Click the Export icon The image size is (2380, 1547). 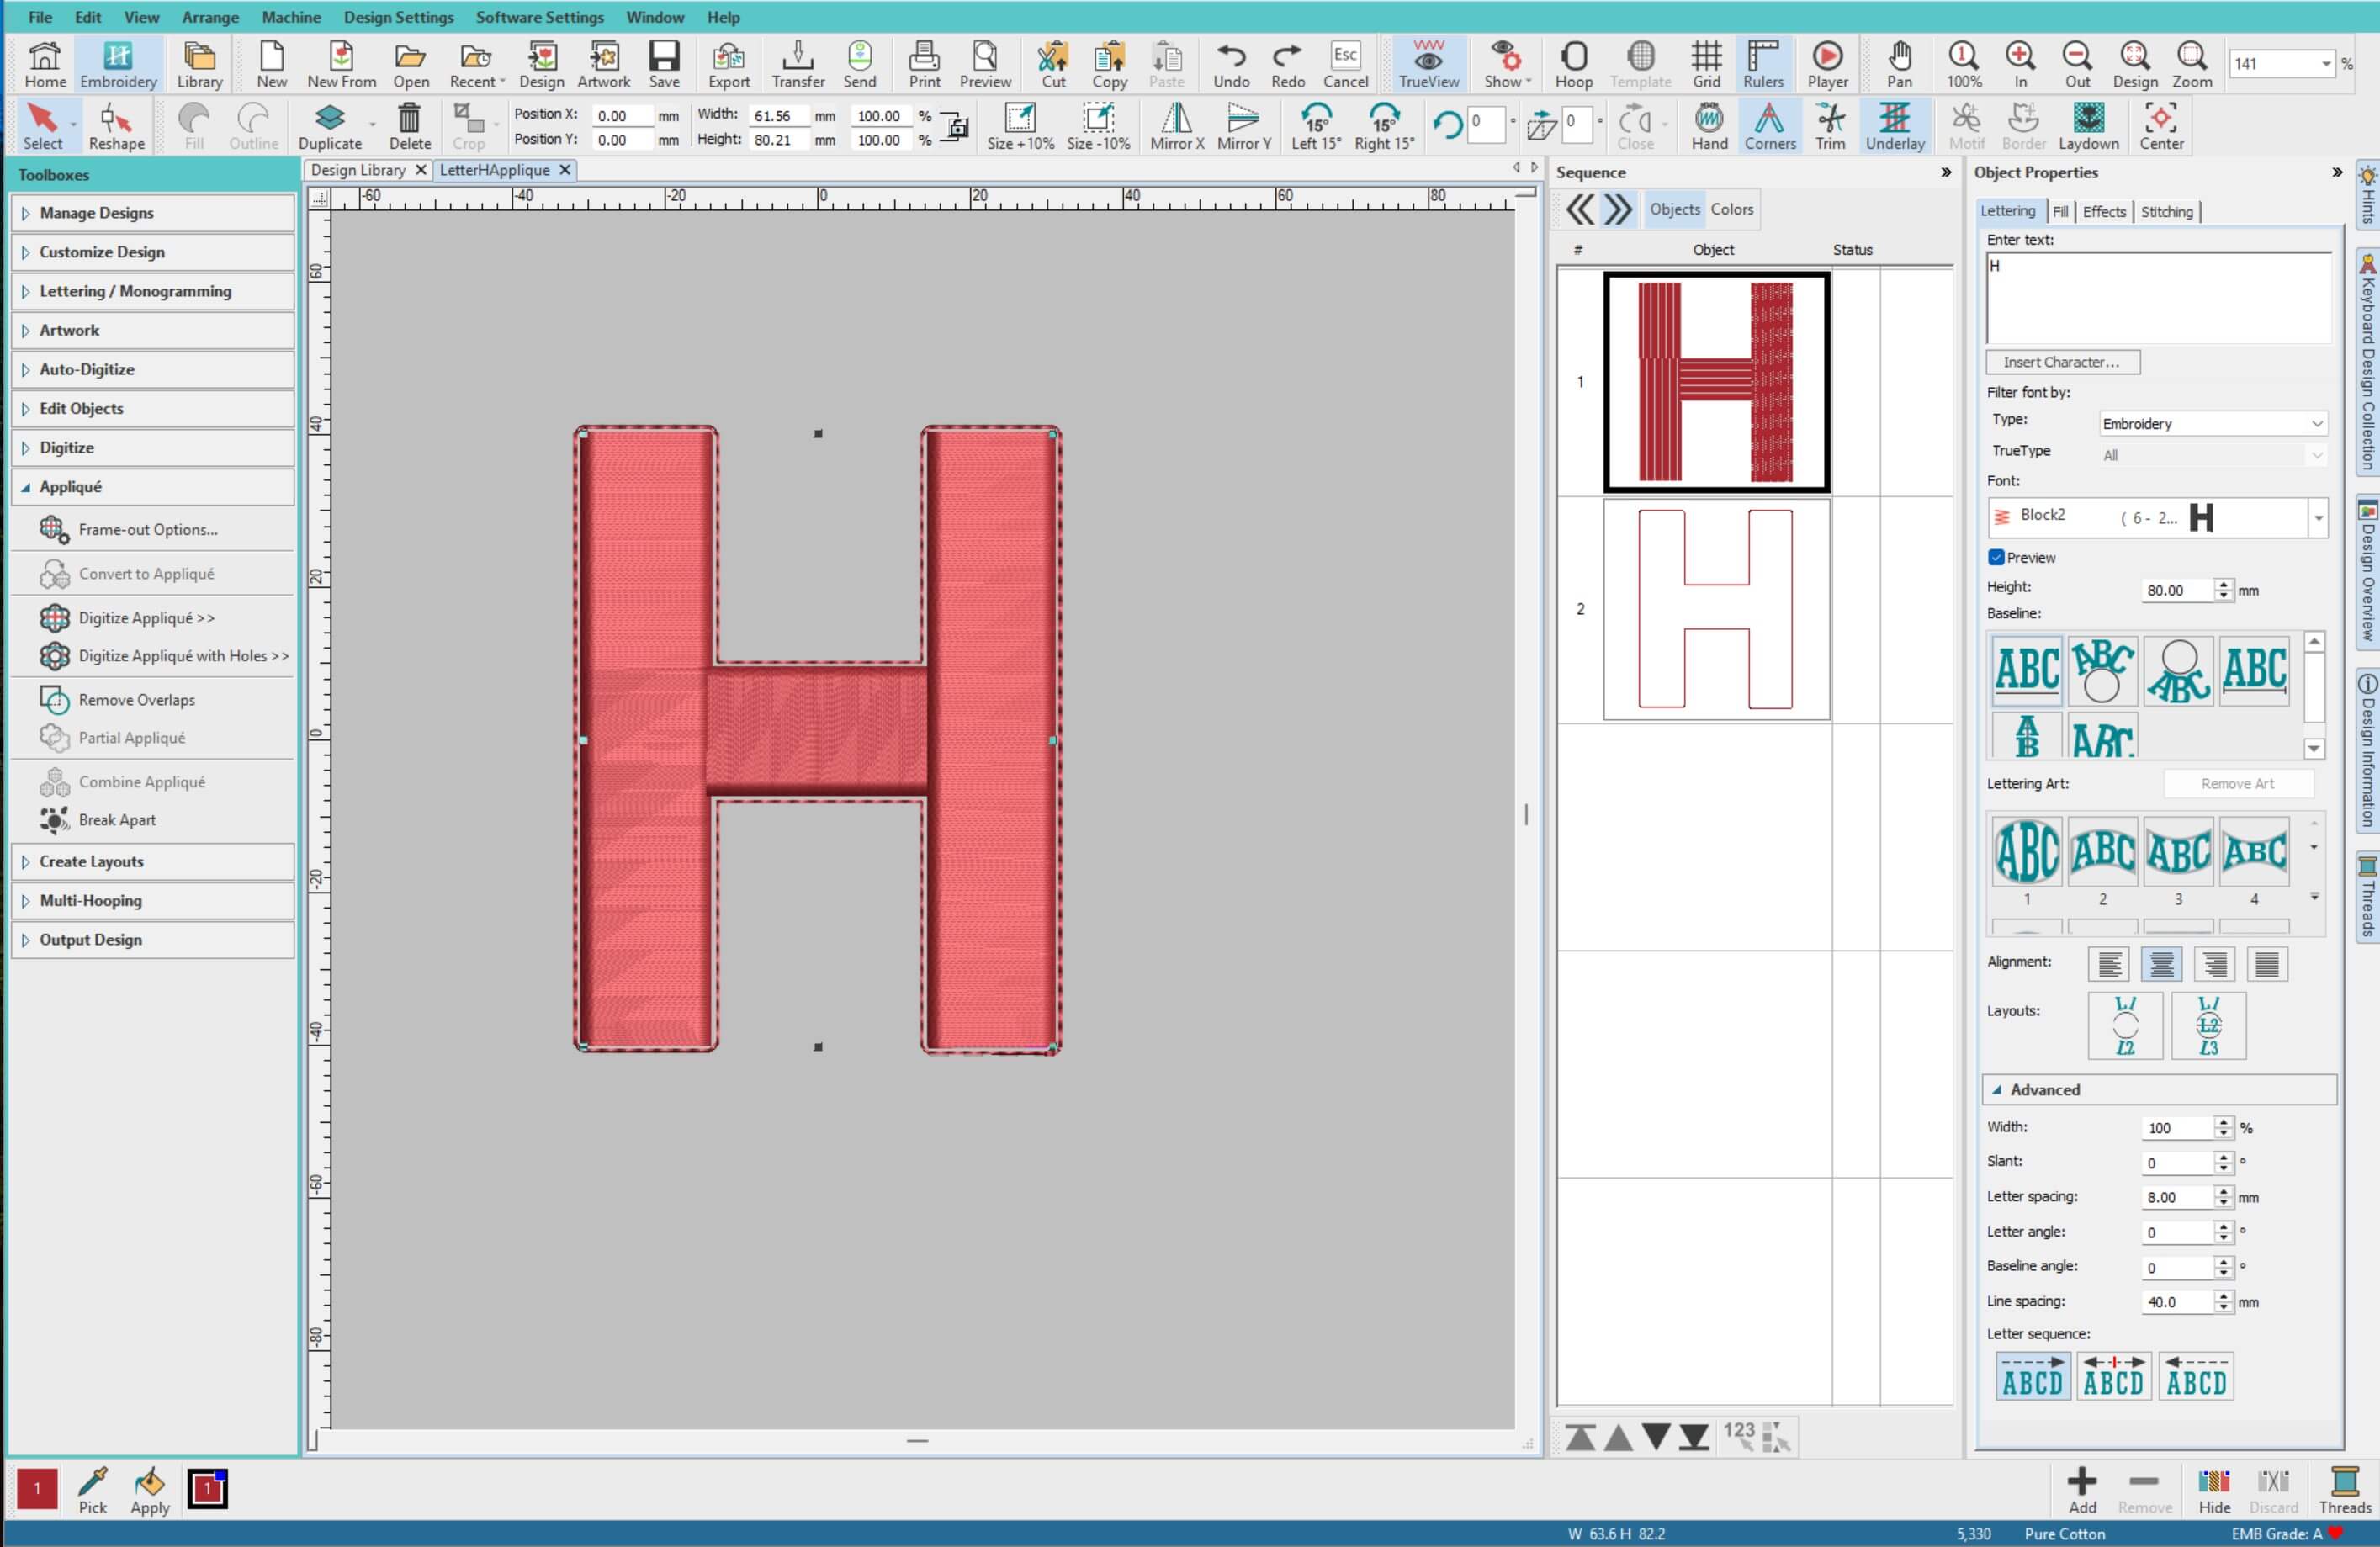729,65
